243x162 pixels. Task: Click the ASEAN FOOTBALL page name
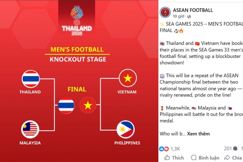tap(193, 10)
